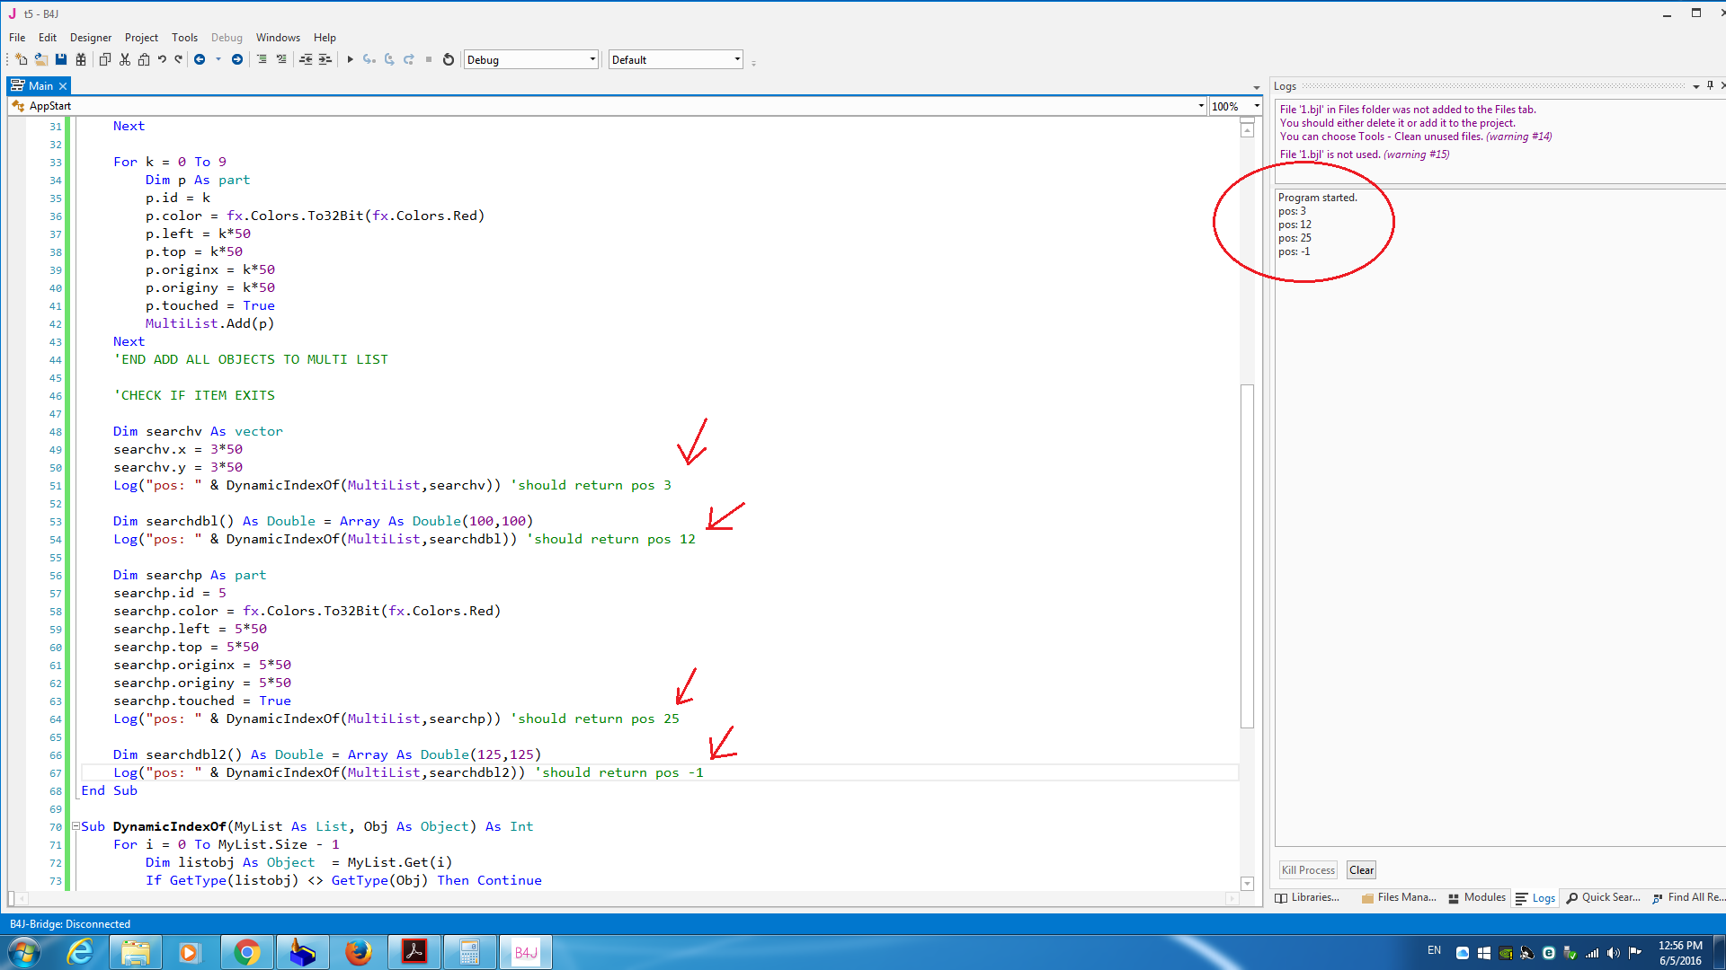
Task: Close the Main code tab
Action: [63, 86]
